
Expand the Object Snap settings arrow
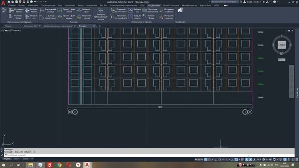pyautogui.click(x=239, y=160)
